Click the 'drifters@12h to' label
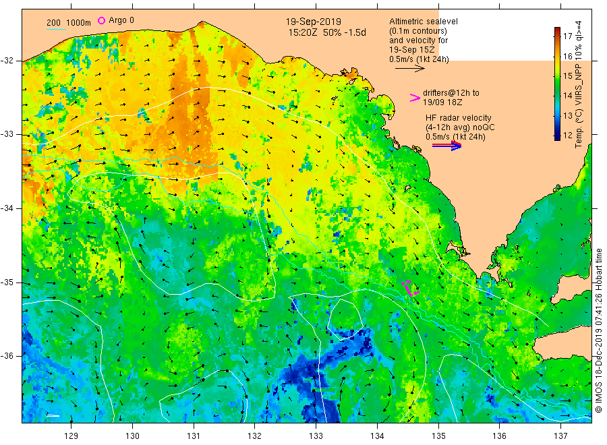 tap(451, 93)
